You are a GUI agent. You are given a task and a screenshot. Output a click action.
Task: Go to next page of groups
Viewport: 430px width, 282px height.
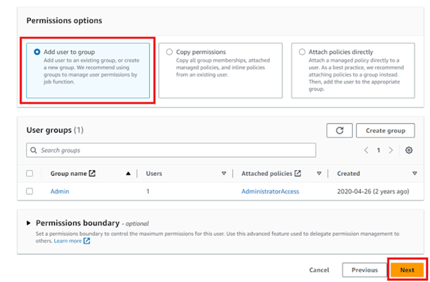(x=391, y=150)
